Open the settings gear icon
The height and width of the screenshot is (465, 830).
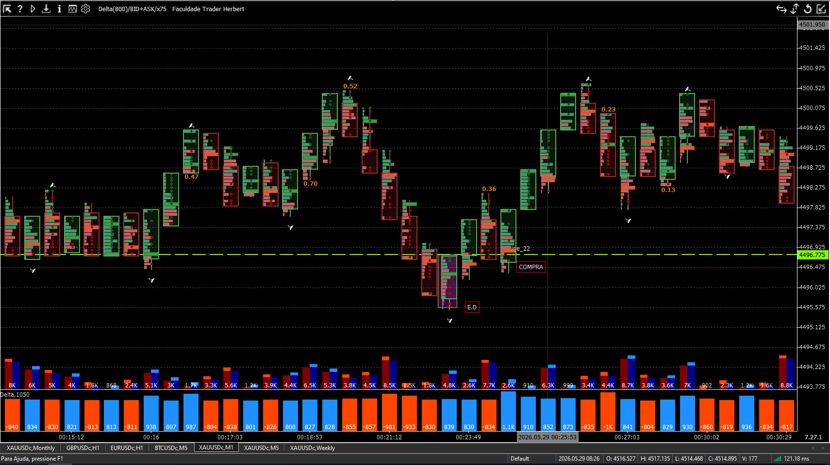click(85, 9)
